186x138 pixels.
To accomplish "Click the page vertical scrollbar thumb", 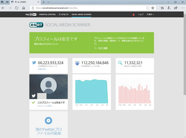I will pyautogui.click(x=185, y=54).
